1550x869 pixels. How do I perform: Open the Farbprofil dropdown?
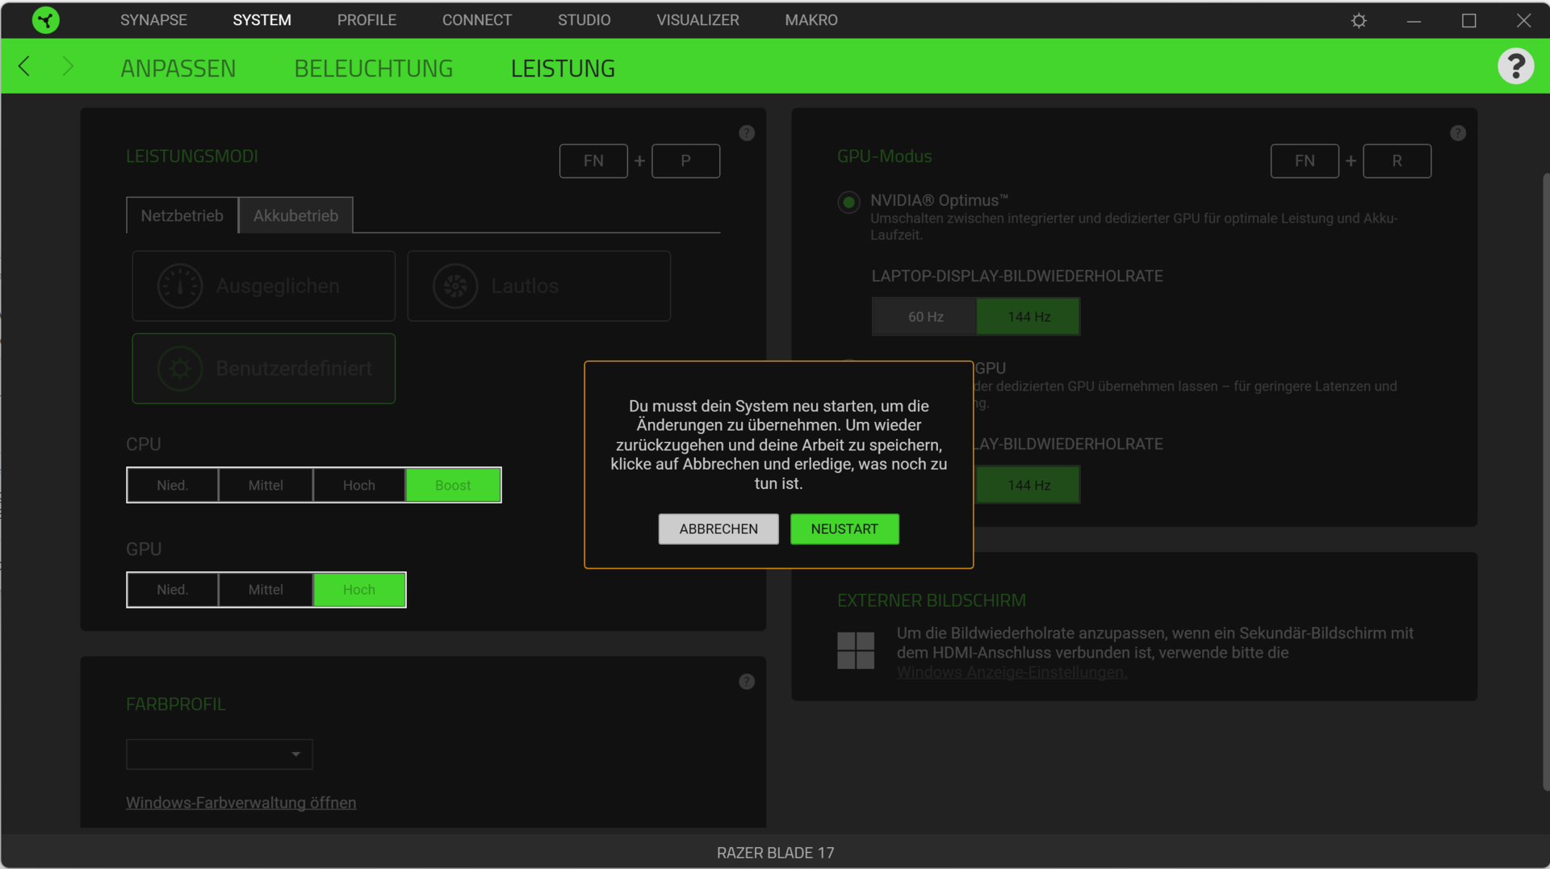(x=219, y=754)
